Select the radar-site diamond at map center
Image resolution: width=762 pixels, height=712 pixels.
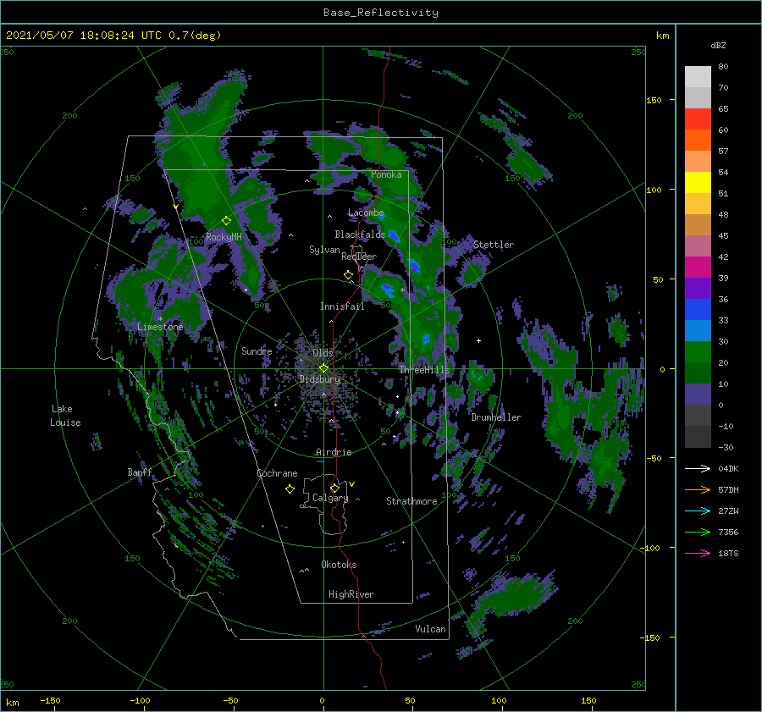(323, 368)
